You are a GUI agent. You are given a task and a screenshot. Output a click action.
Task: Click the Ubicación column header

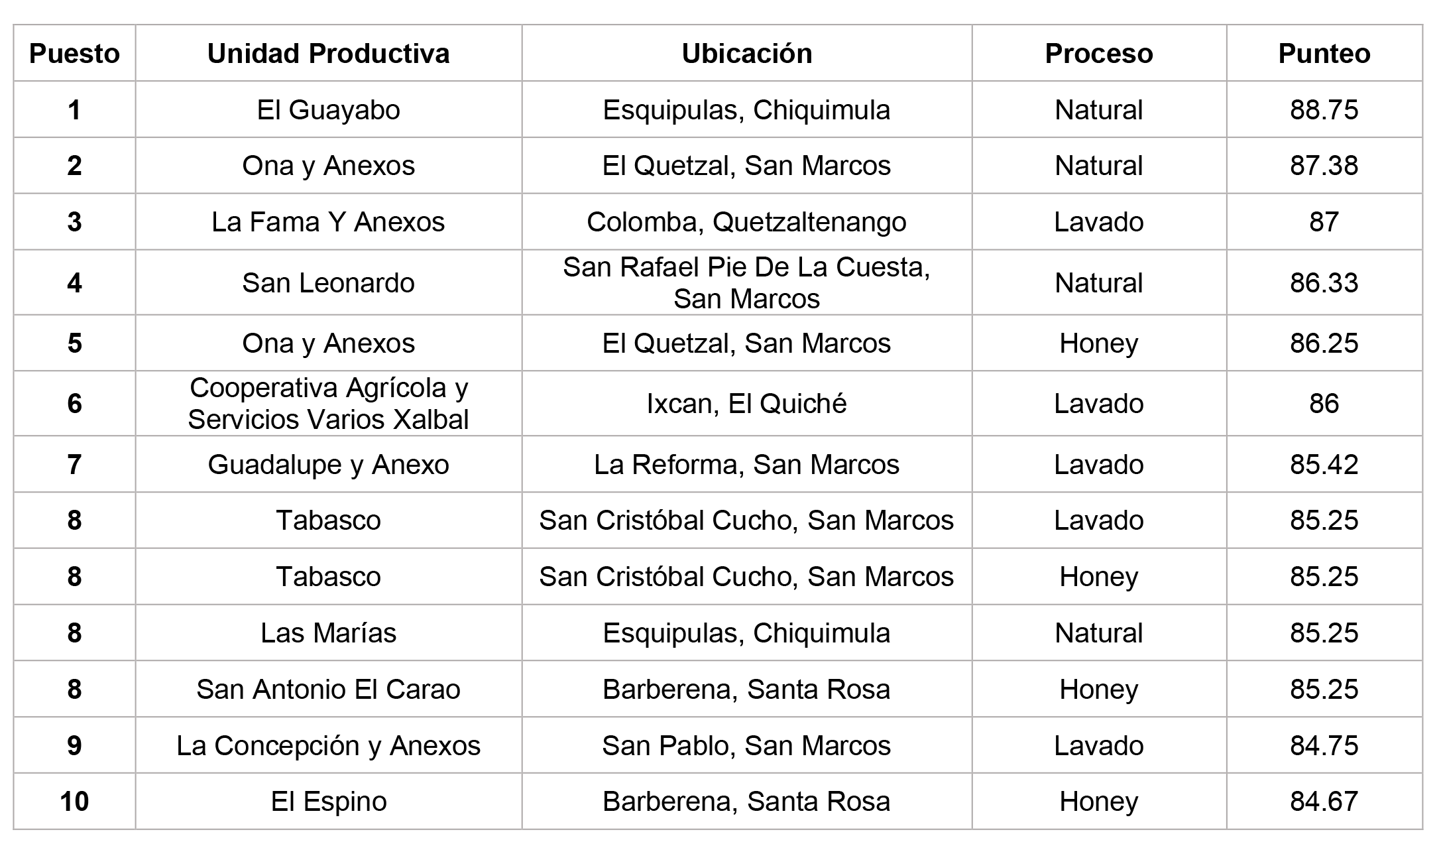click(x=746, y=53)
